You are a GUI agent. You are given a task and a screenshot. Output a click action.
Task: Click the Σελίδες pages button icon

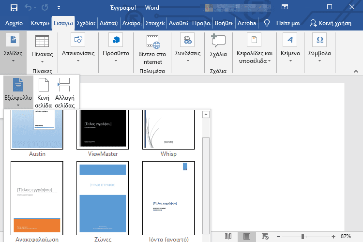13,40
